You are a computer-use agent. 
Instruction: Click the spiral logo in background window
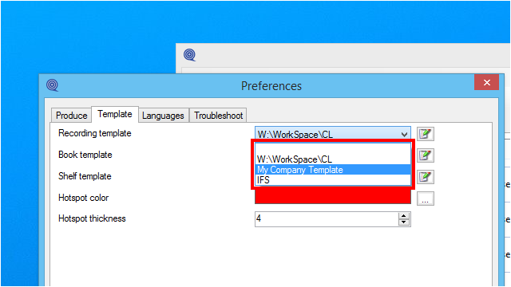[x=190, y=55]
